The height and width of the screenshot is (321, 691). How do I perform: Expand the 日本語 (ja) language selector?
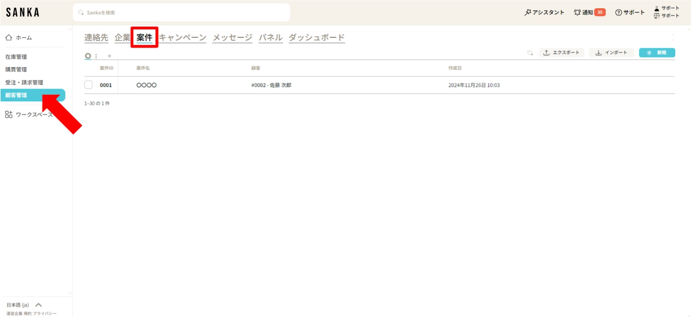[24, 305]
